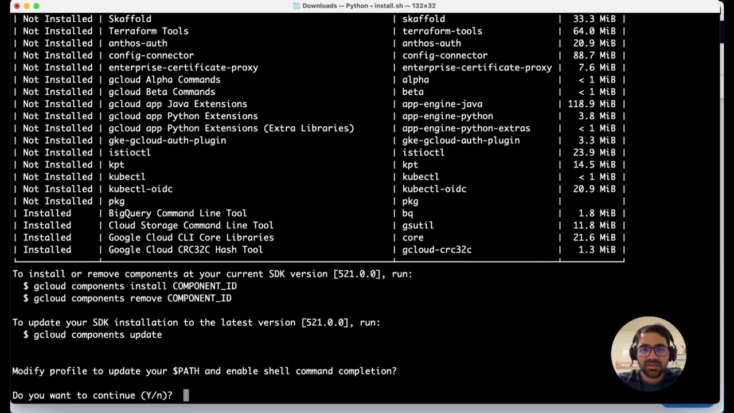This screenshot has width=734, height=413.
Task: Click 'Cloud Storage Command Line Tool' name
Action: coord(191,225)
